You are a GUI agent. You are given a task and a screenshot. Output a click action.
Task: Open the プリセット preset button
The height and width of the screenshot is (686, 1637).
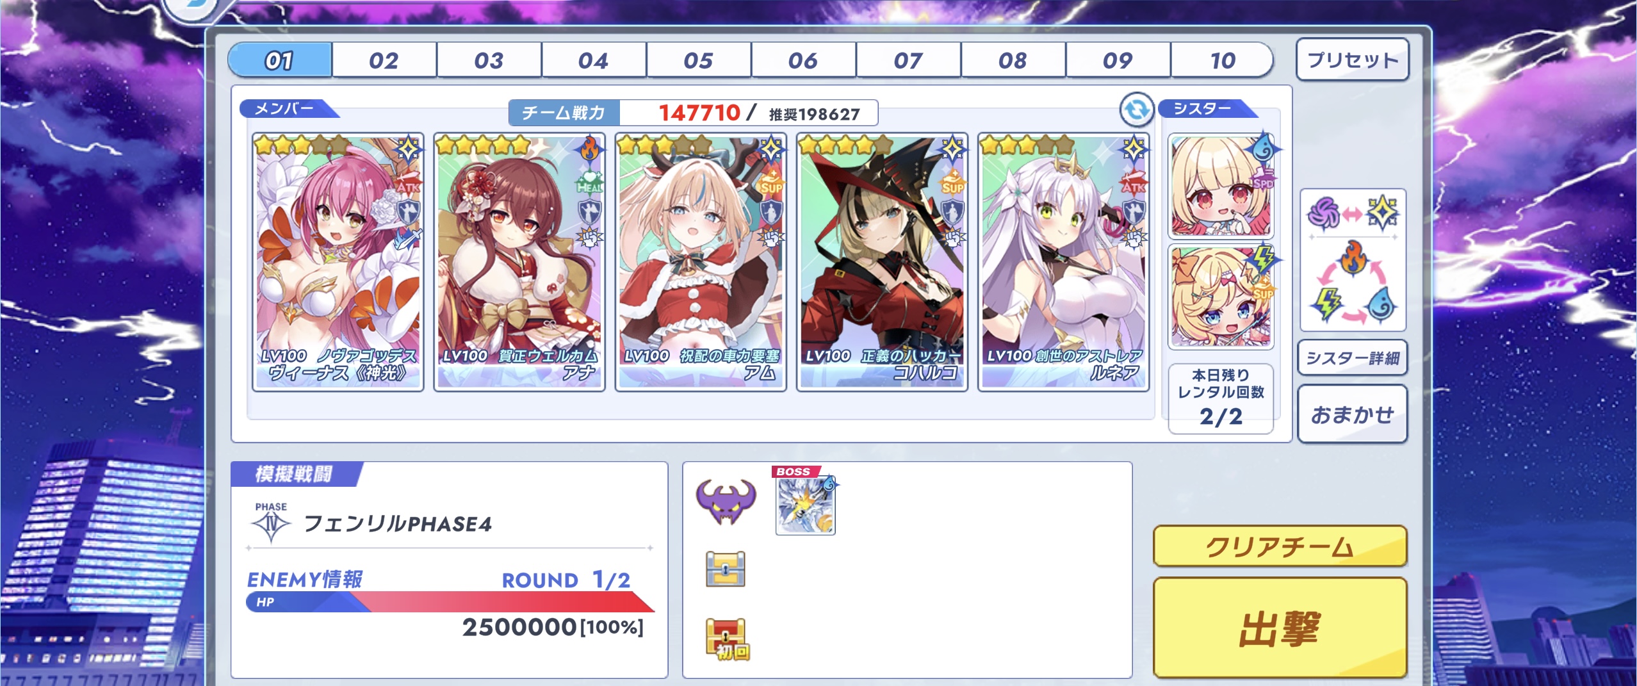[x=1353, y=60]
